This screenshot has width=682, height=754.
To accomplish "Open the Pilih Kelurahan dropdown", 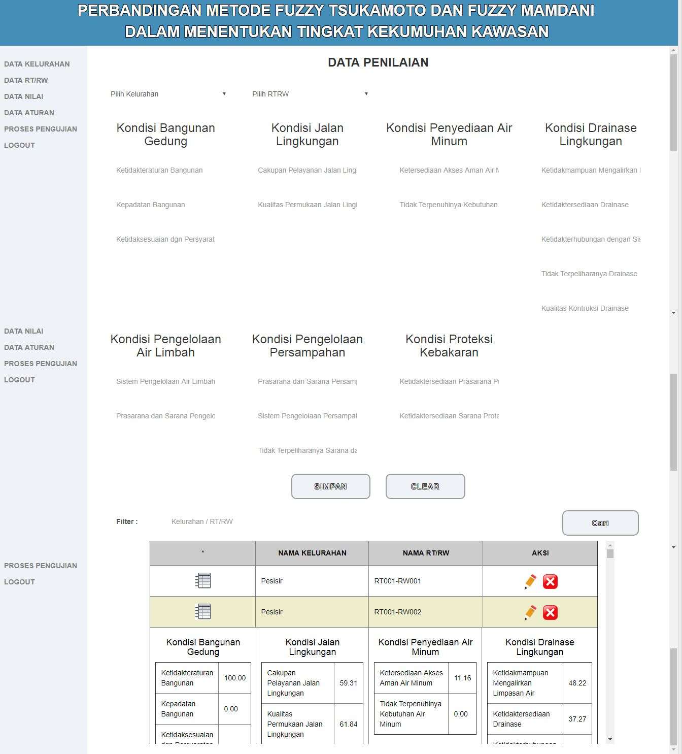I will (x=168, y=94).
